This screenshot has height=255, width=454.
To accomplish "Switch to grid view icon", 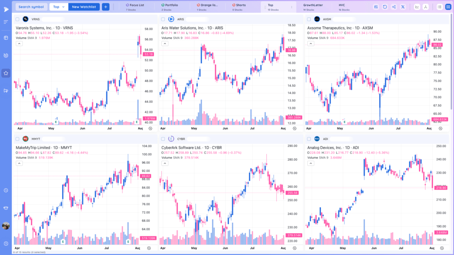I will [448, 7].
